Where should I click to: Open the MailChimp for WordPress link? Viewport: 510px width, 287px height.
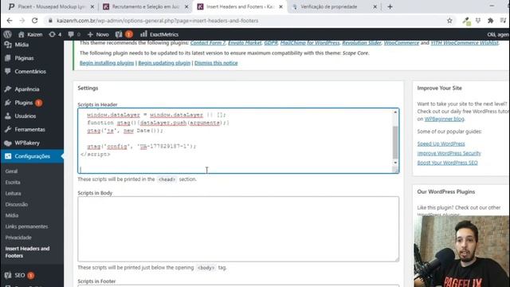(310, 42)
